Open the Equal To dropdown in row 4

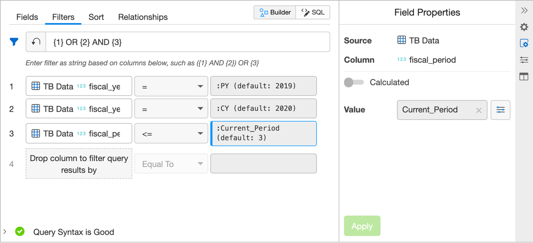(171, 164)
